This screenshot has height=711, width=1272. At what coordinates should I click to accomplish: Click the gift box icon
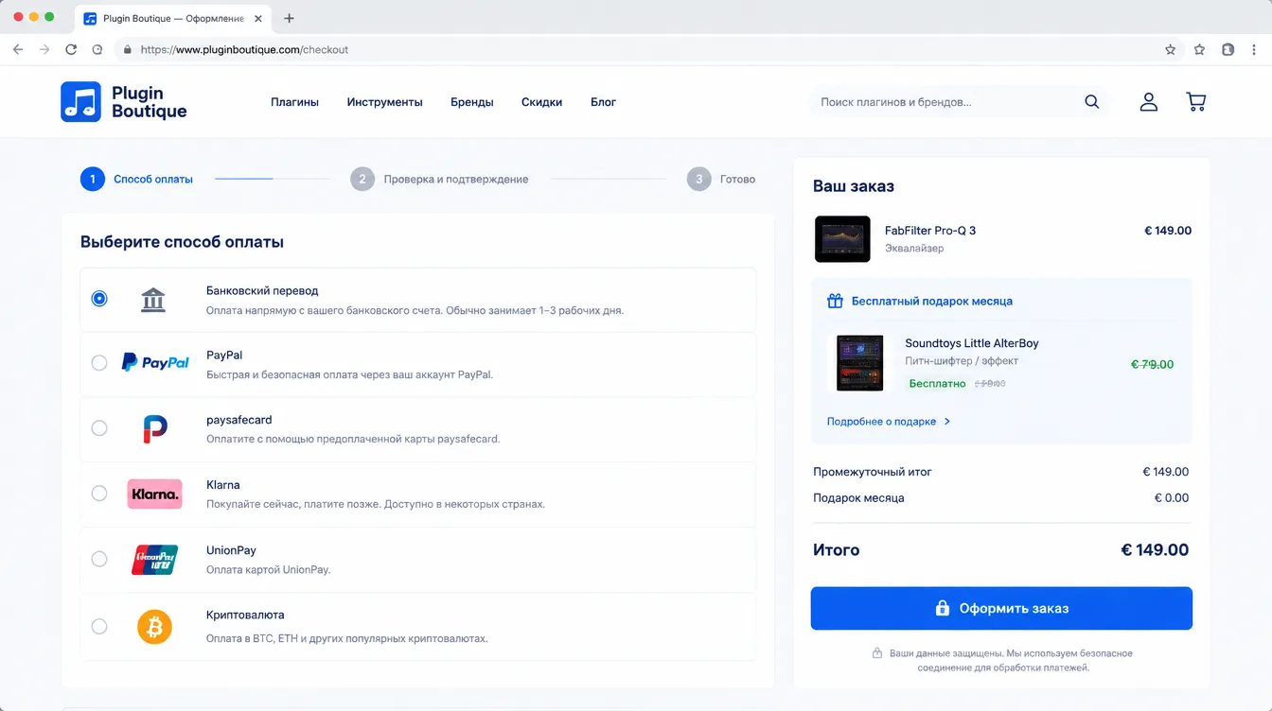point(835,302)
